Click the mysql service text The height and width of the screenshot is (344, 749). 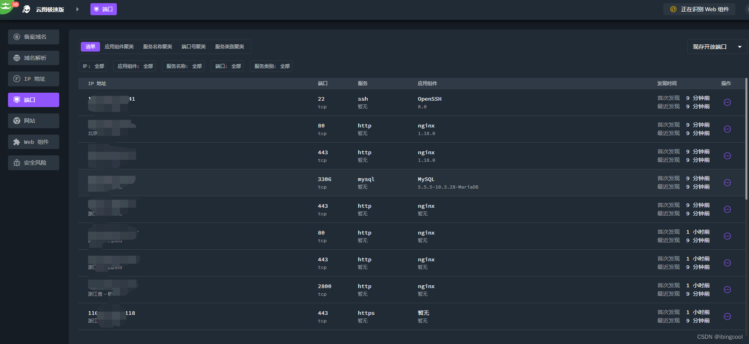(x=366, y=179)
